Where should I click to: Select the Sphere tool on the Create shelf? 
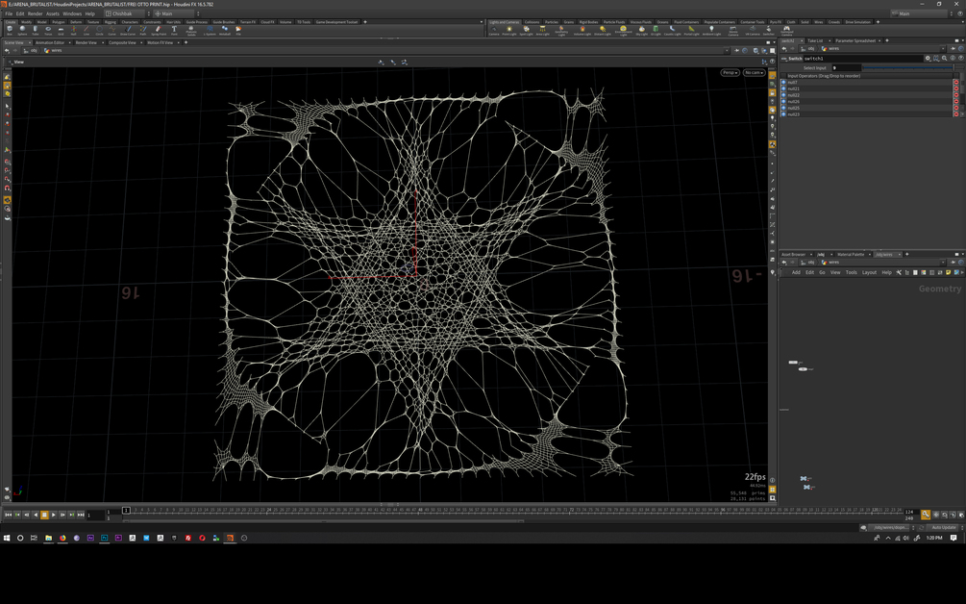pos(22,30)
